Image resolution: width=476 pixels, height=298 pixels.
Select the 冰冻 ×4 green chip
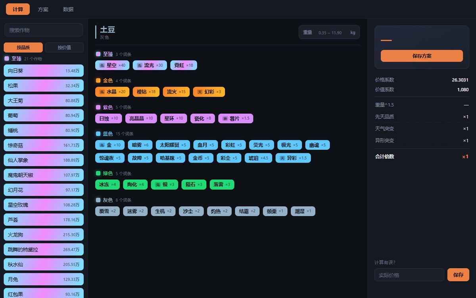click(x=107, y=184)
